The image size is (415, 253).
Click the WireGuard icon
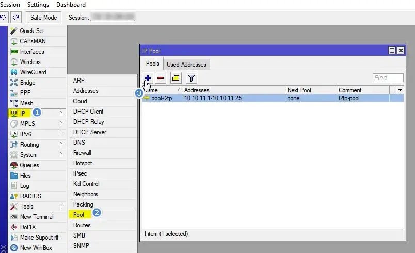point(14,72)
